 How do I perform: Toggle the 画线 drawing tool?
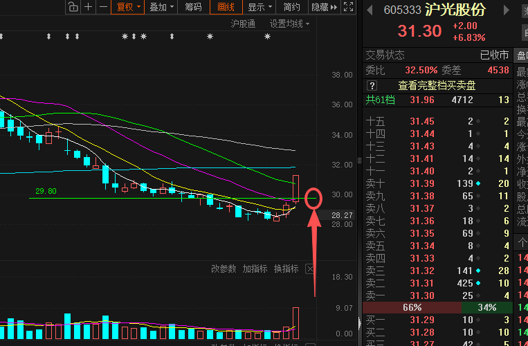(226, 7)
